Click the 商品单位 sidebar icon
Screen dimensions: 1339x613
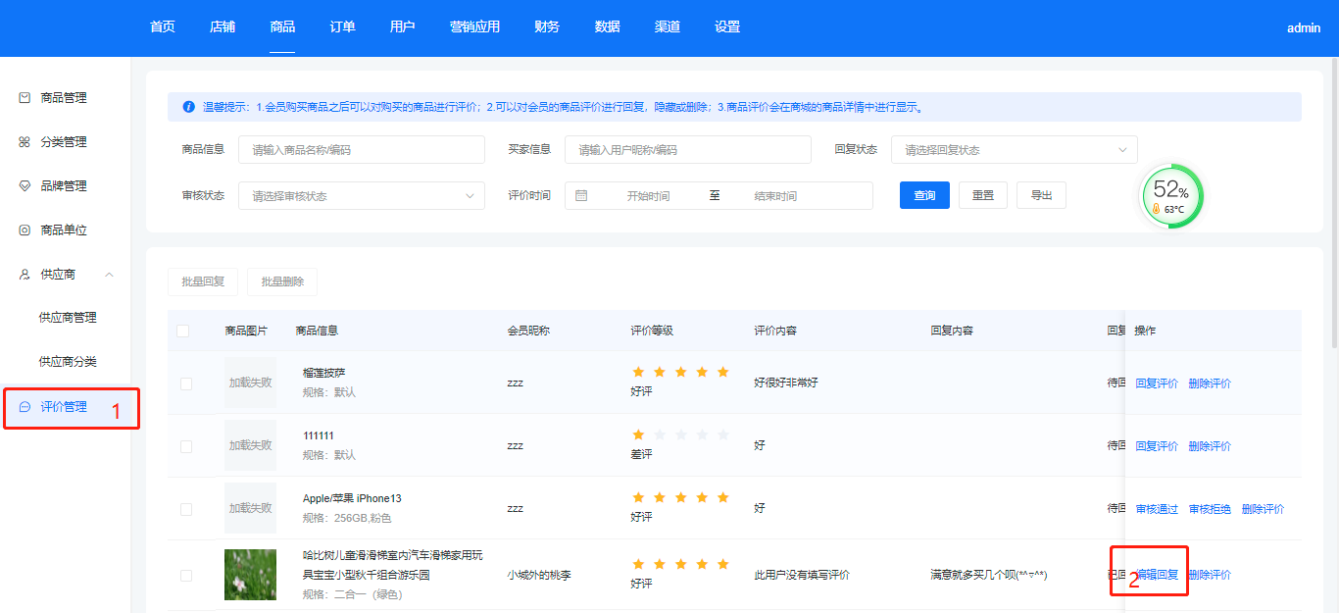pos(25,230)
